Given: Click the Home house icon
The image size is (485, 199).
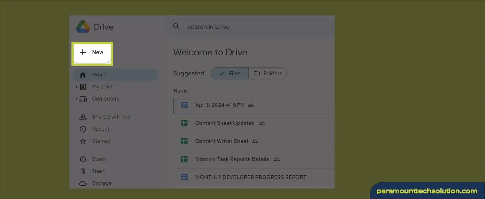Looking at the screenshot, I should tap(83, 75).
